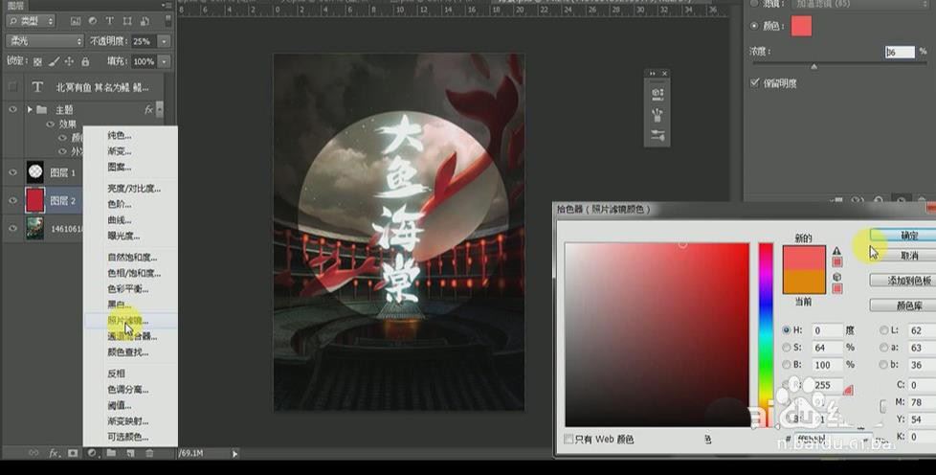The height and width of the screenshot is (475, 936).
Task: Click lock all padlock icon
Action: tap(85, 61)
